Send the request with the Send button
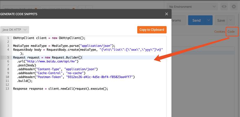Image resolution: width=240 pixels, height=117 pixels. [196, 20]
